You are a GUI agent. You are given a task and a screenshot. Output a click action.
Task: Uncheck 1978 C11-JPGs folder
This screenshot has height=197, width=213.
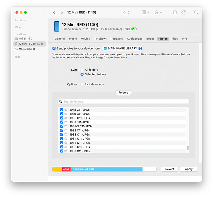61,110
